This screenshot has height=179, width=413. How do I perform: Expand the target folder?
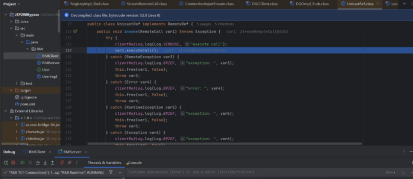[x=11, y=90]
